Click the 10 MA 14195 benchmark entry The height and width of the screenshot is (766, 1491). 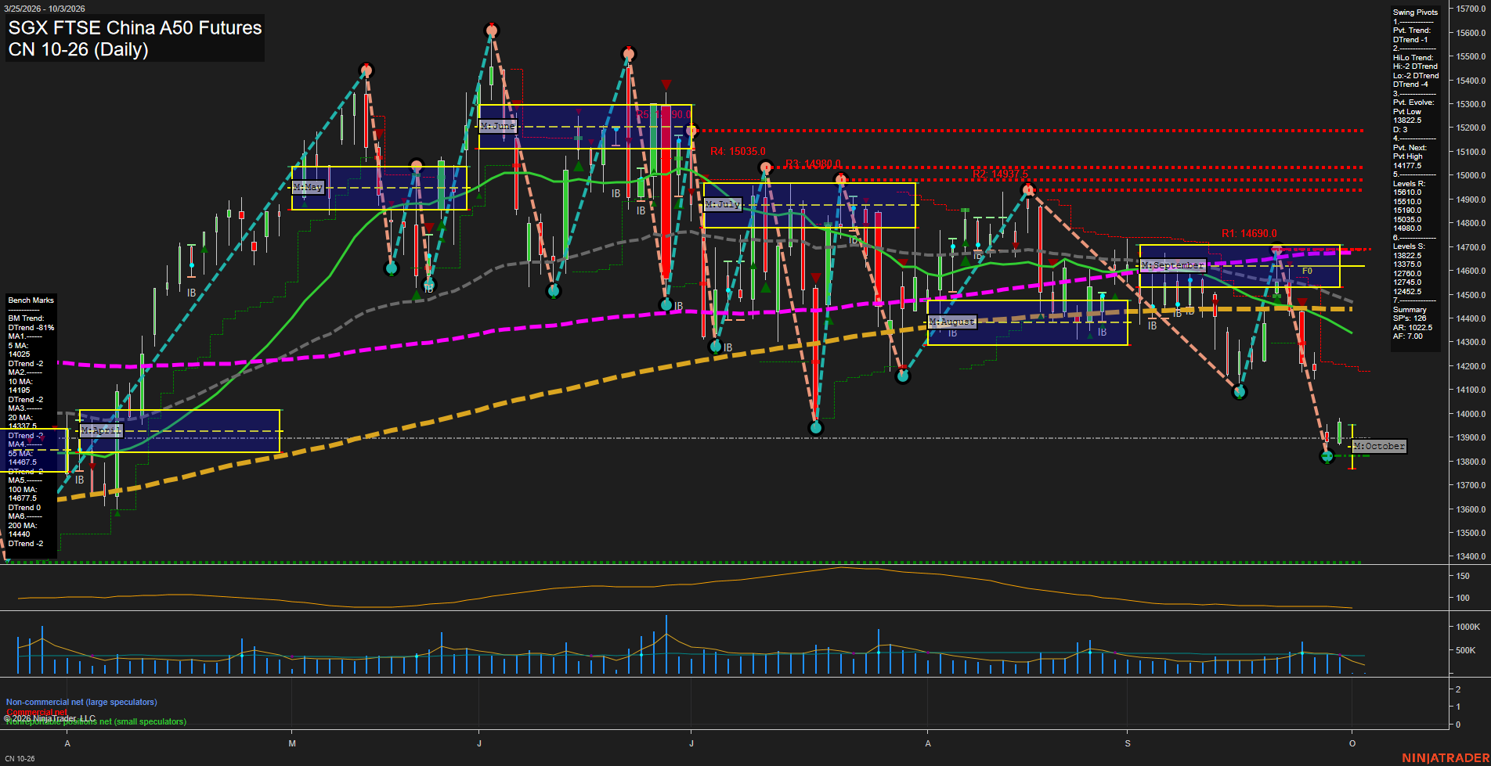point(20,386)
